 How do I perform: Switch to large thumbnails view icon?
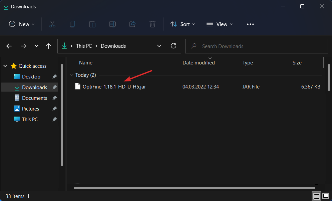pyautogui.click(x=325, y=196)
